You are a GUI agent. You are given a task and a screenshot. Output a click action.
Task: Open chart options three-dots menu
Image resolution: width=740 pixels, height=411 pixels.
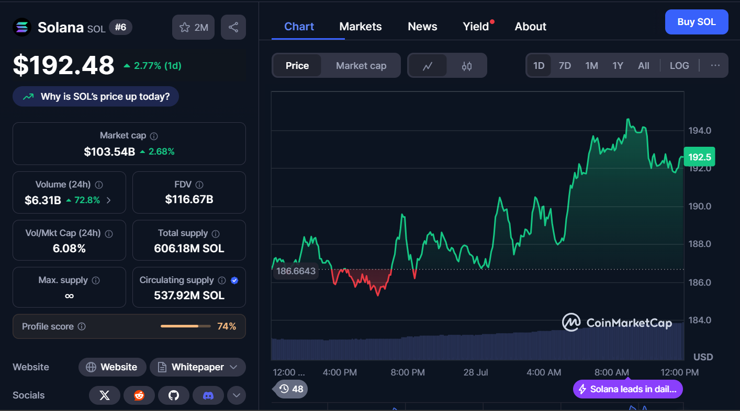point(715,66)
